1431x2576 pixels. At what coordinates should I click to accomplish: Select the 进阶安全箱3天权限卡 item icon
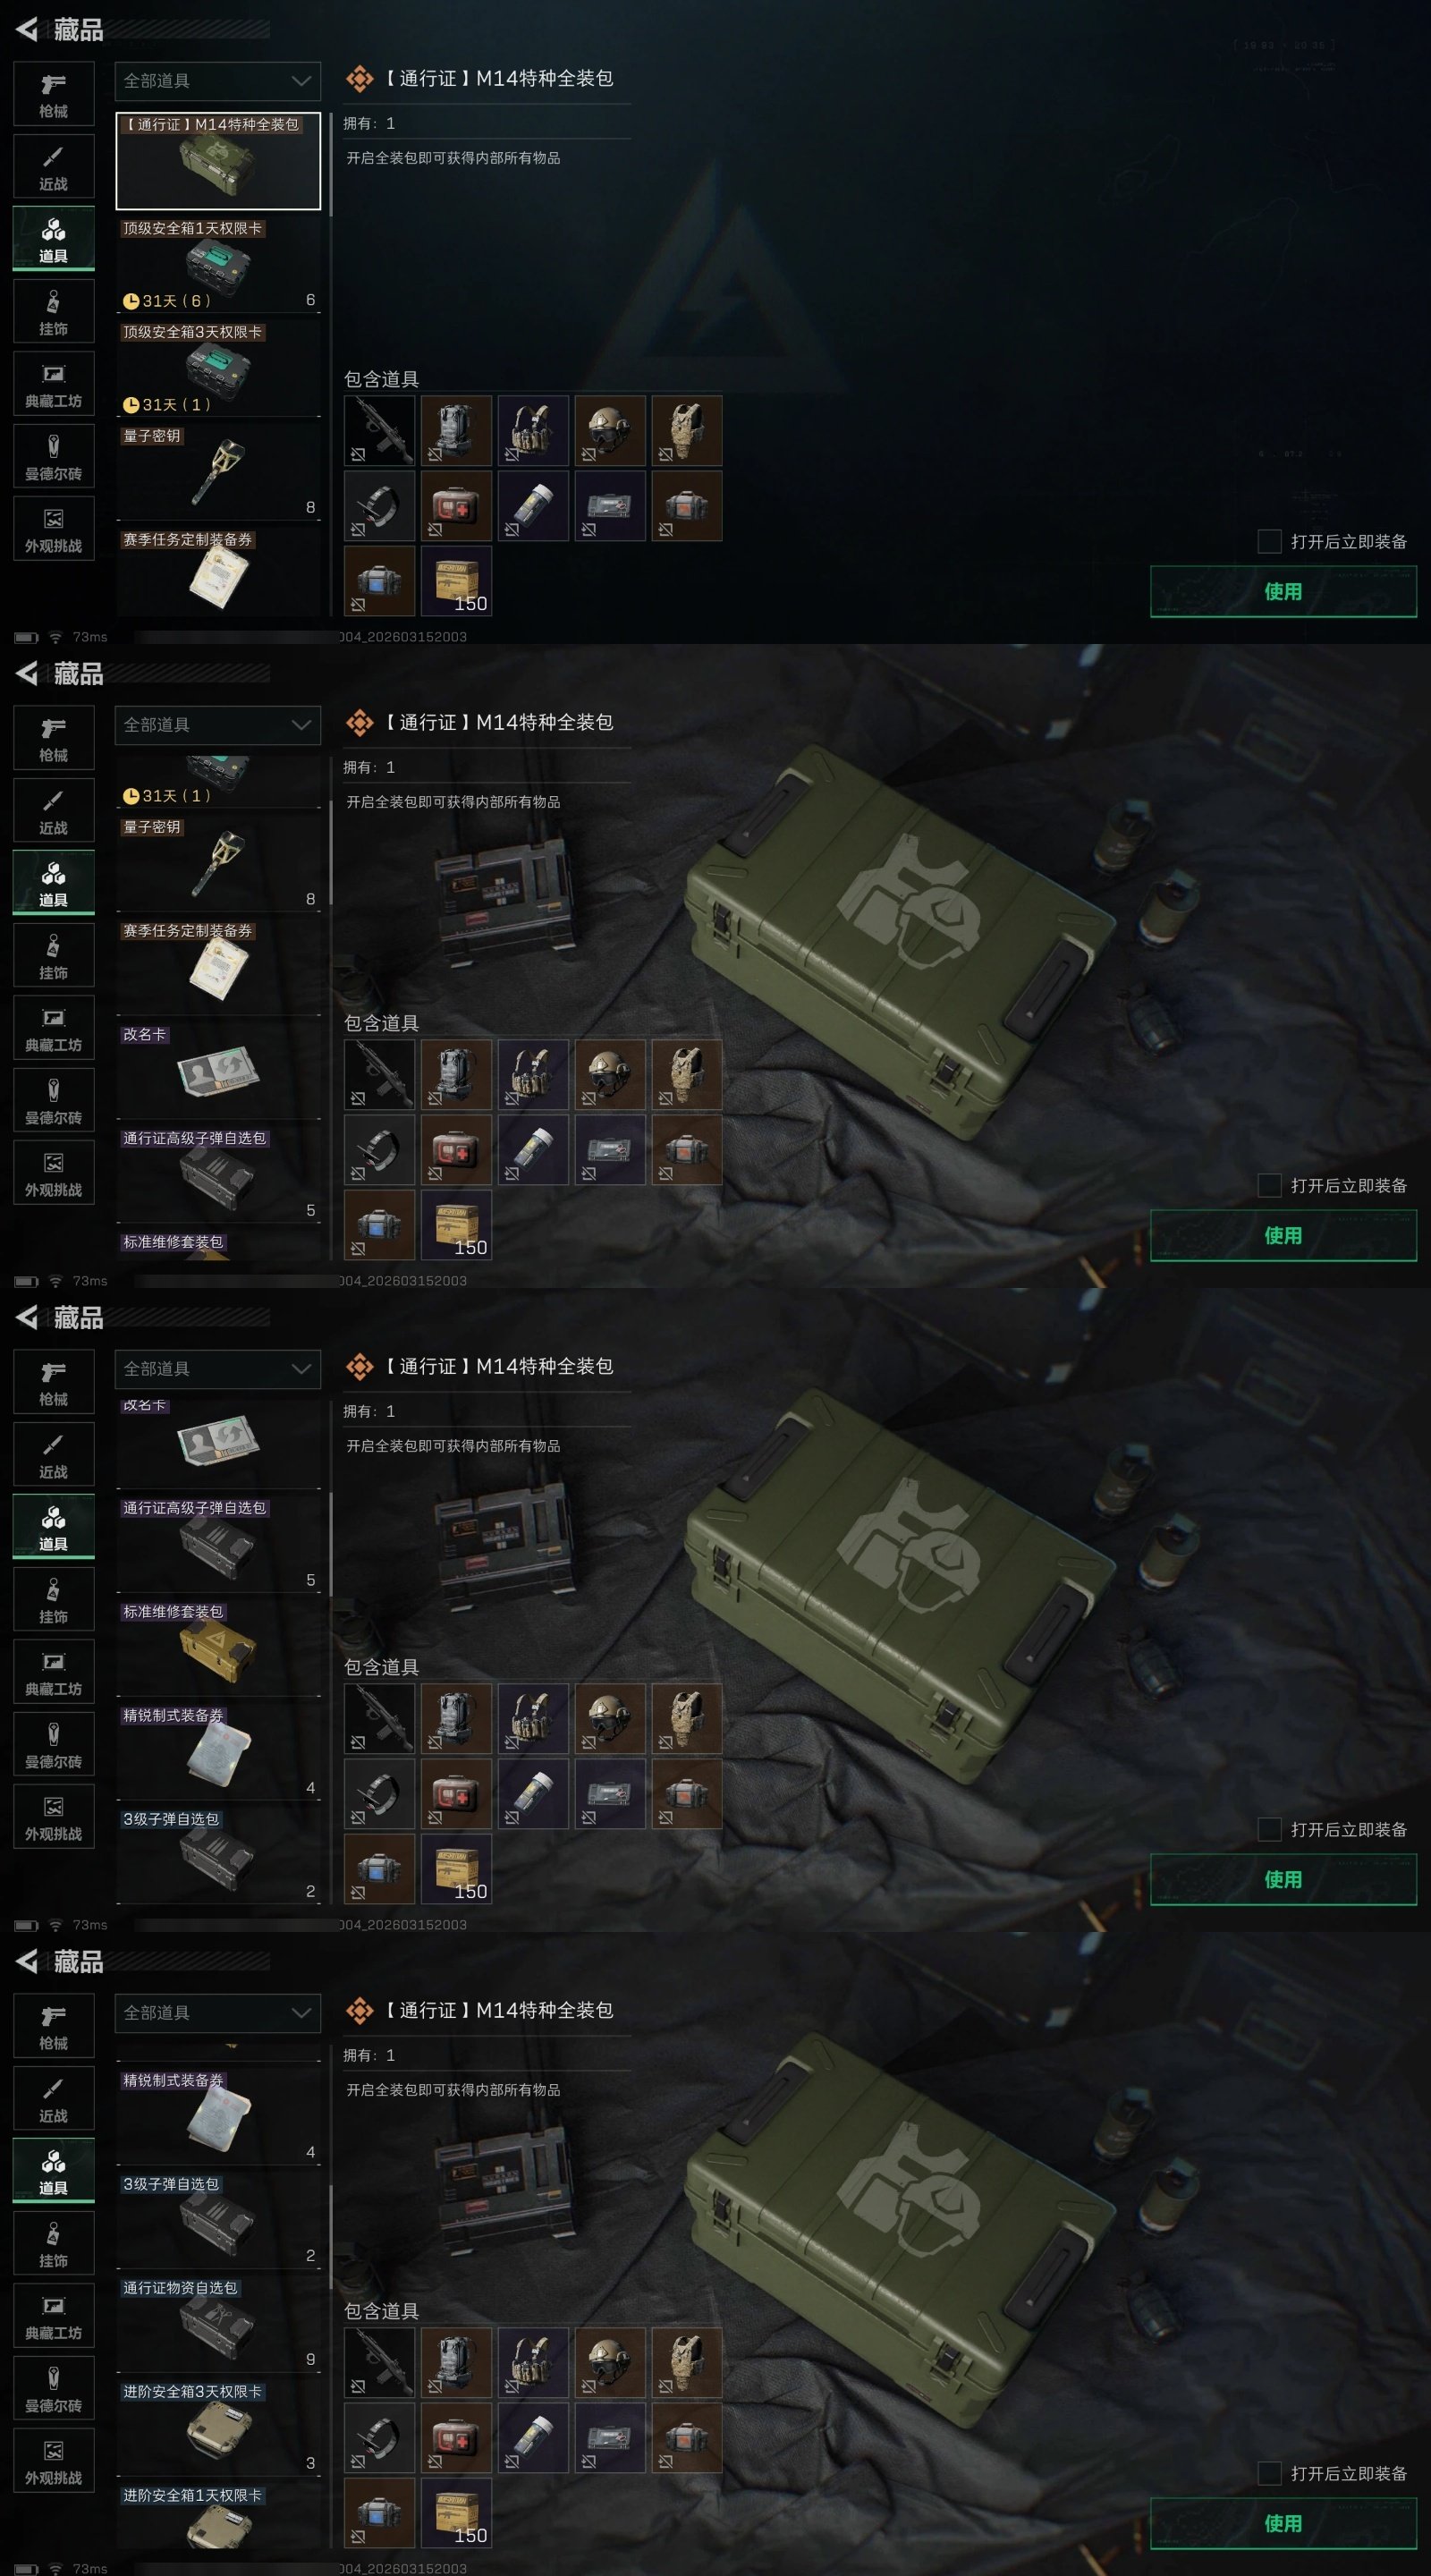tap(218, 2430)
